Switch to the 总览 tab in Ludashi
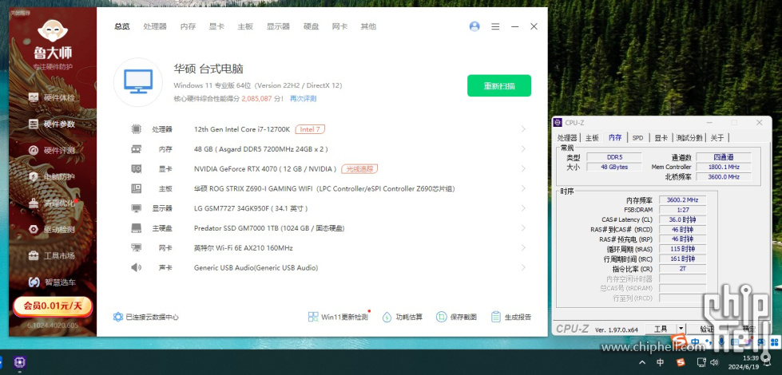The image size is (782, 375). (x=121, y=26)
